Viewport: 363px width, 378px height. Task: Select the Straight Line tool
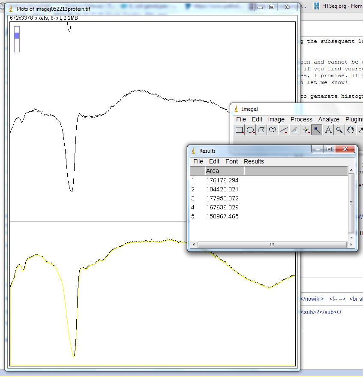(x=284, y=130)
